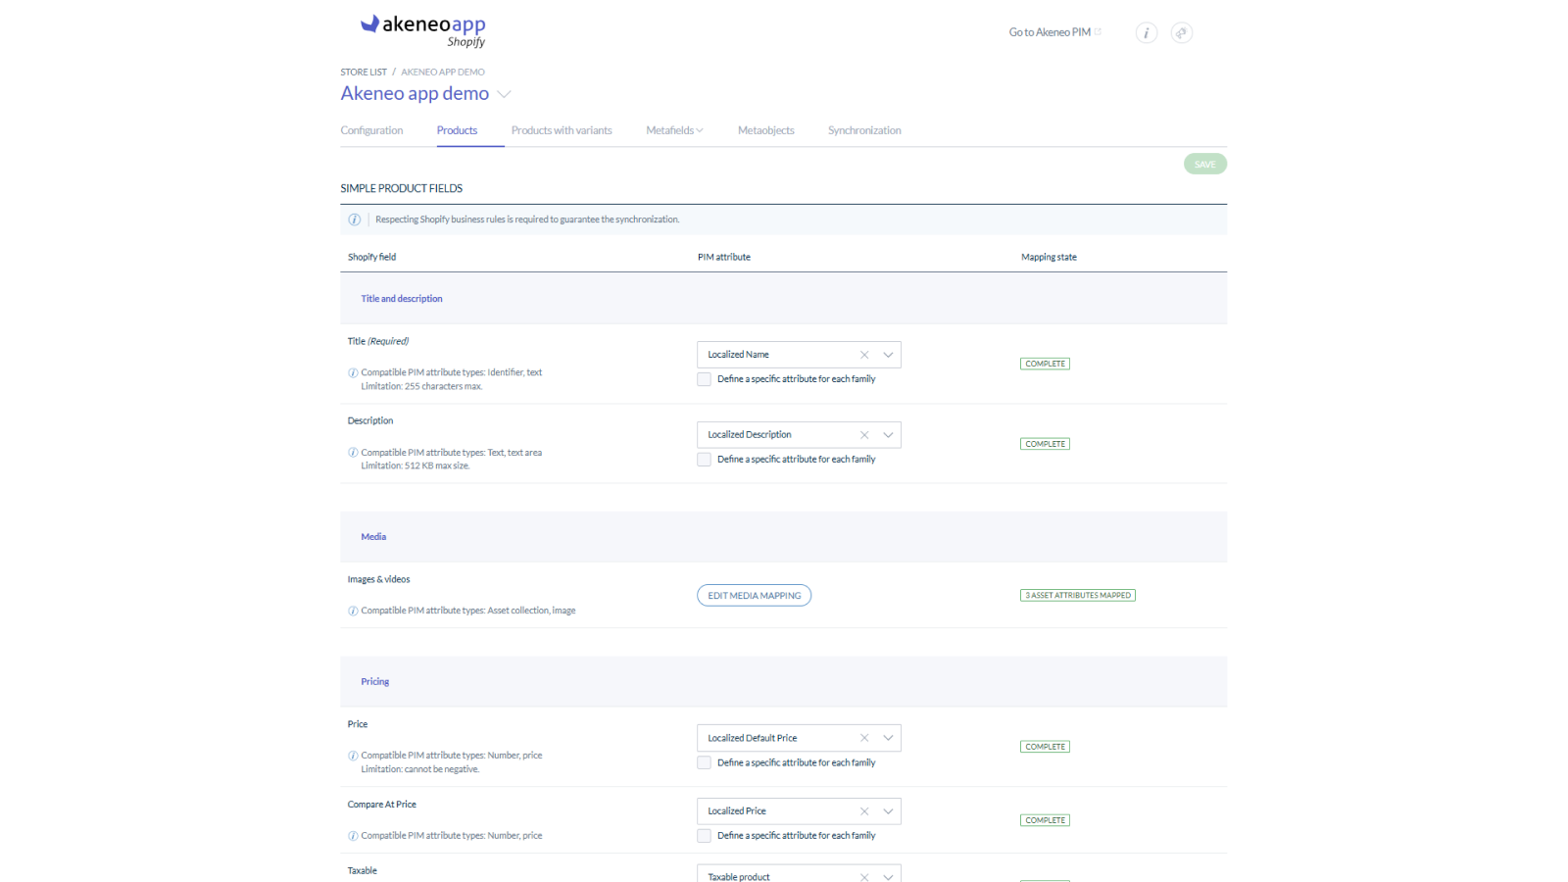
Task: Expand the Localized Price dropdown
Action: (888, 811)
